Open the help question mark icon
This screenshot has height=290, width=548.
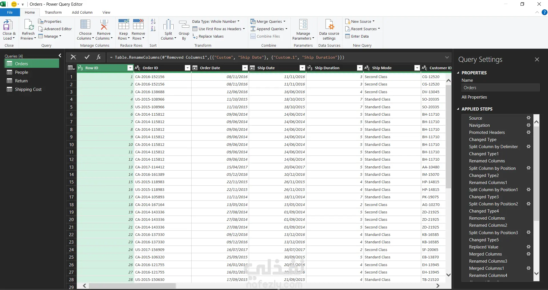click(x=545, y=12)
